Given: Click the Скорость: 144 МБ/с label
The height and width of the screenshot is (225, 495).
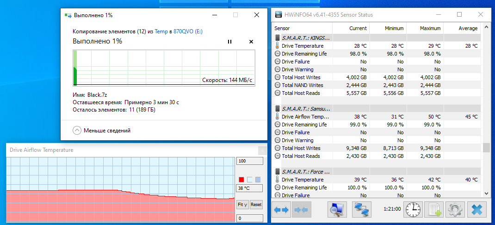Looking at the screenshot, I should point(227,80).
